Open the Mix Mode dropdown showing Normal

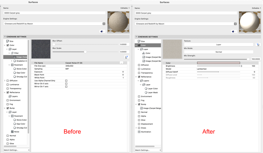coord(219,52)
